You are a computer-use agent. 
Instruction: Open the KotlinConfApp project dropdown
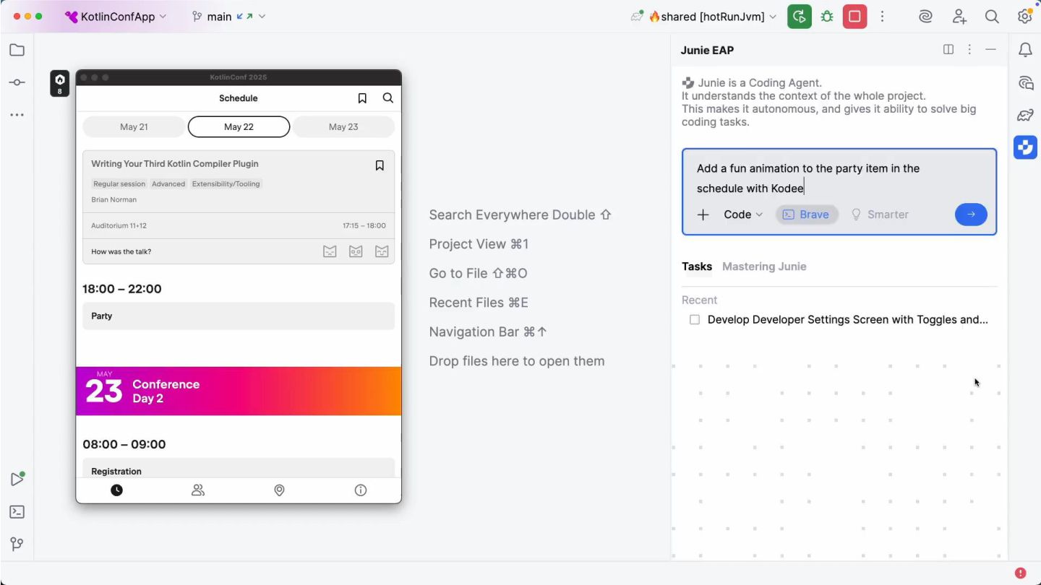pos(116,17)
